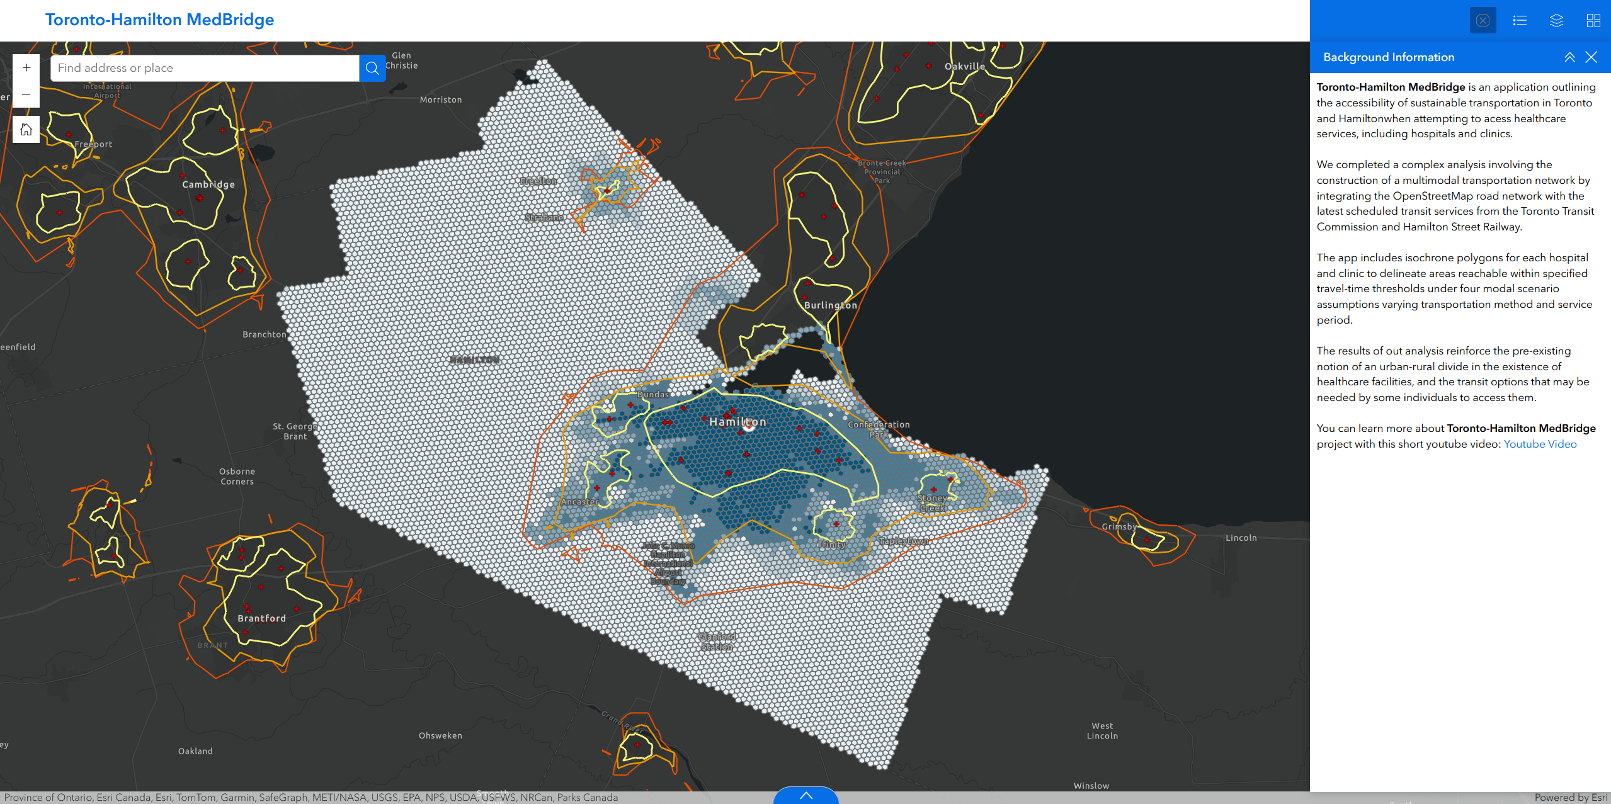Click the Cambridge label on the map
The height and width of the screenshot is (804, 1611).
coord(208,184)
